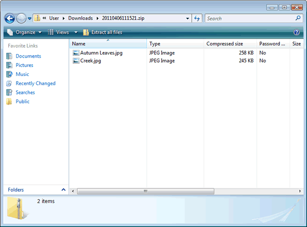Select the Creek.jpg file
This screenshot has height=227, width=307.
point(91,61)
